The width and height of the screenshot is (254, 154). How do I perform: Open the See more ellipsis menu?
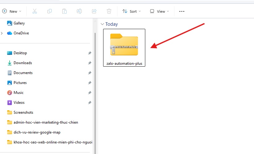pos(182,11)
